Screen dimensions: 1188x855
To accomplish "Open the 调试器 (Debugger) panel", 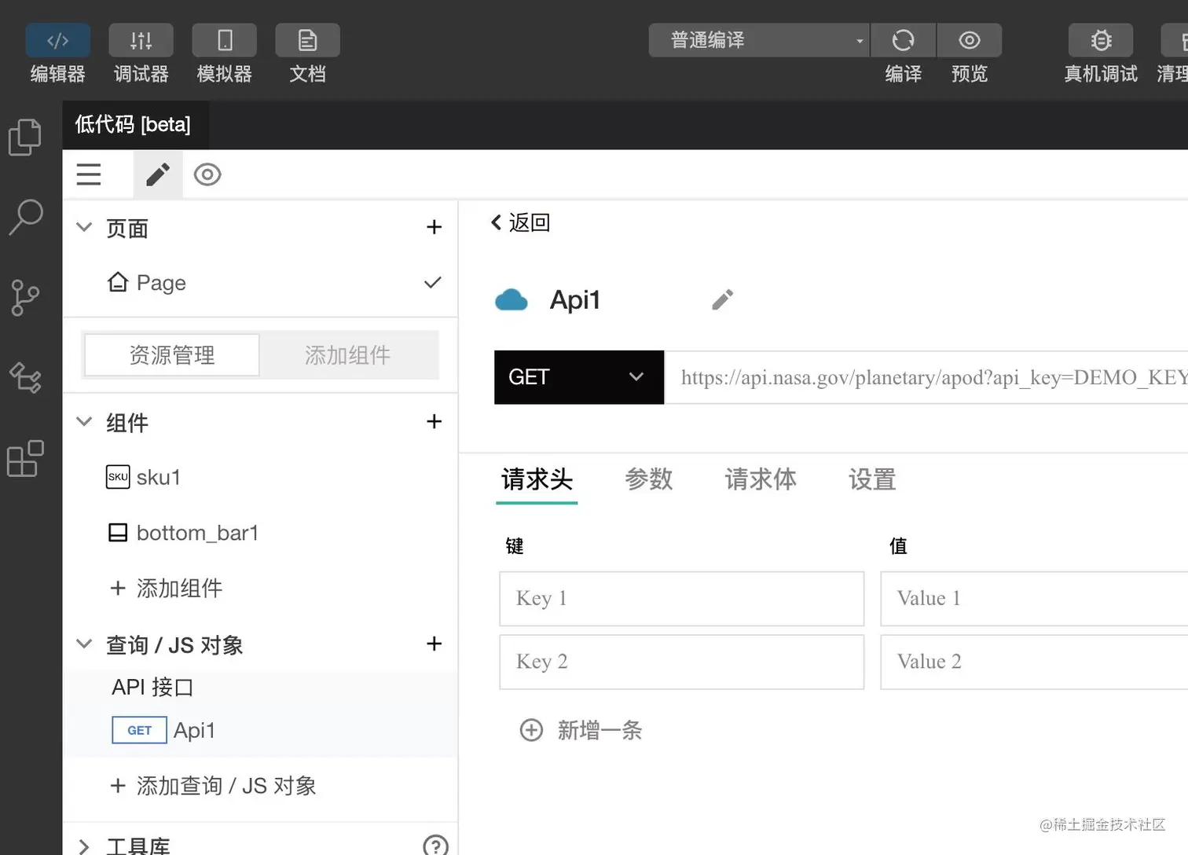I will pyautogui.click(x=141, y=51).
